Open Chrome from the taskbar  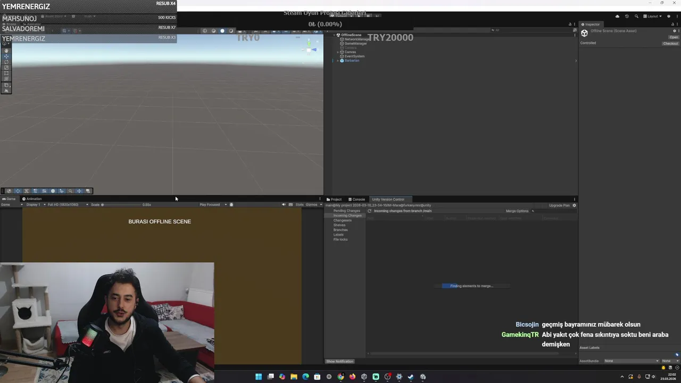click(340, 377)
